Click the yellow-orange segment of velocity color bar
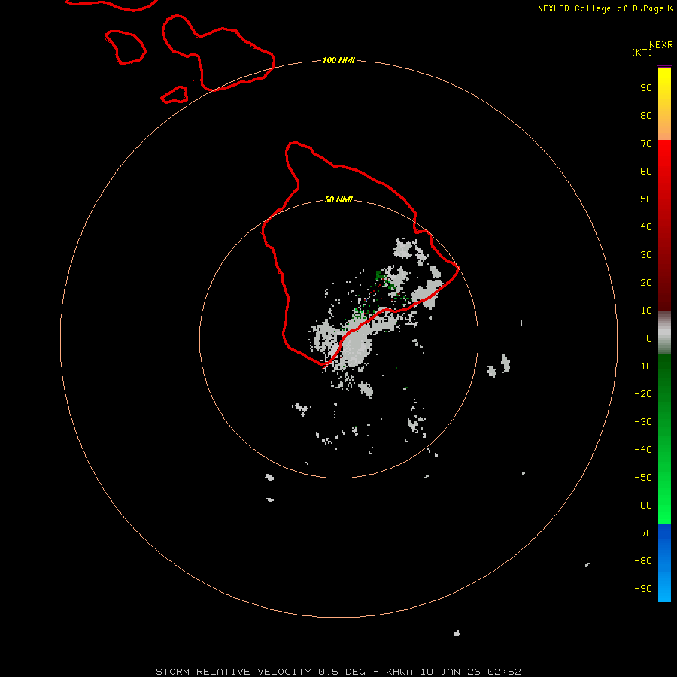 pos(664,104)
